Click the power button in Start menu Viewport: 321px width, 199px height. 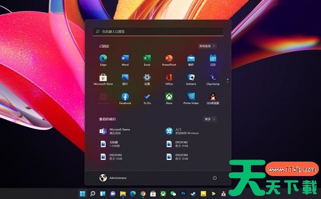(x=215, y=178)
